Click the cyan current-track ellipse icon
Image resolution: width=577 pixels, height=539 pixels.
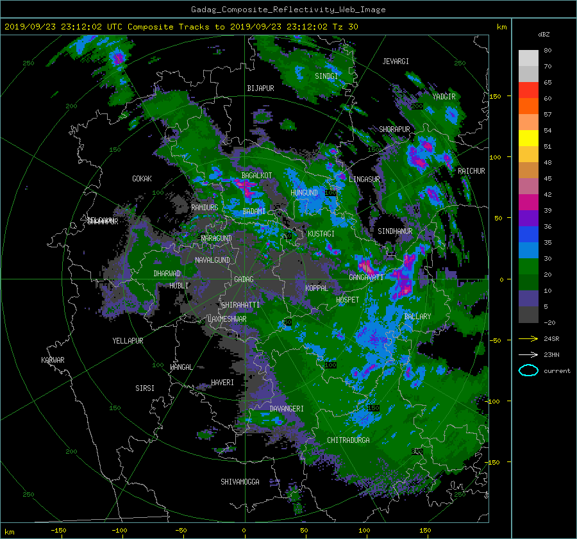(528, 370)
